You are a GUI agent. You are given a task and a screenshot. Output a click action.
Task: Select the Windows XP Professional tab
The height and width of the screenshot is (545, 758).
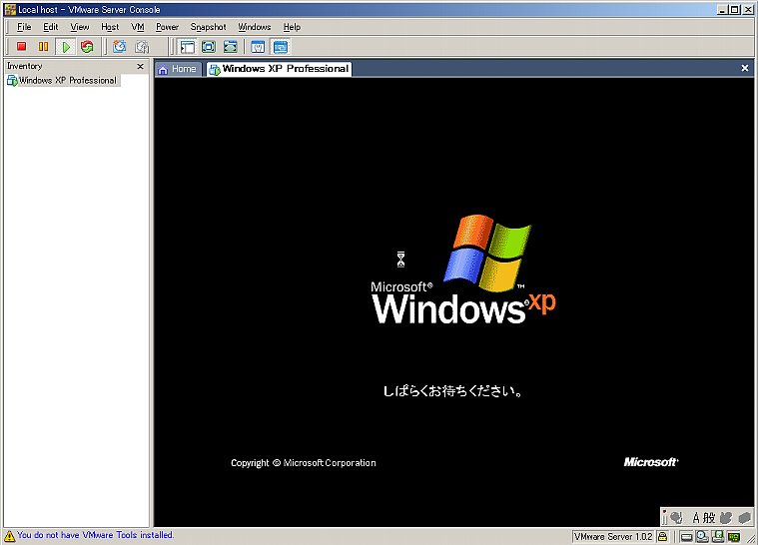point(279,69)
